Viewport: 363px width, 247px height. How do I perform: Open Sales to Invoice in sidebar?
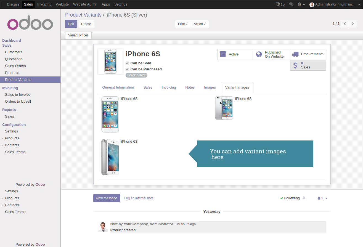tap(18, 94)
